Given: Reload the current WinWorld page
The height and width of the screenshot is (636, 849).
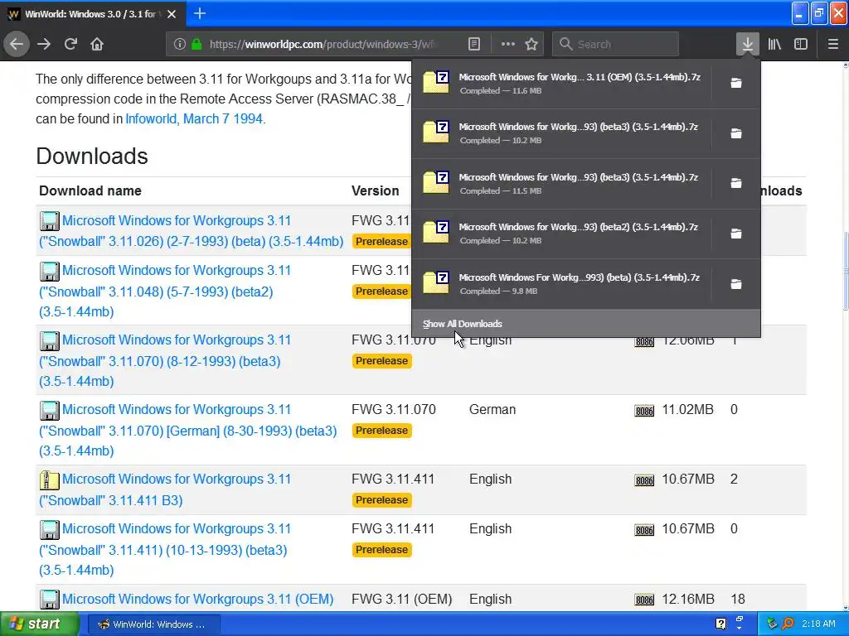Looking at the screenshot, I should pos(70,44).
